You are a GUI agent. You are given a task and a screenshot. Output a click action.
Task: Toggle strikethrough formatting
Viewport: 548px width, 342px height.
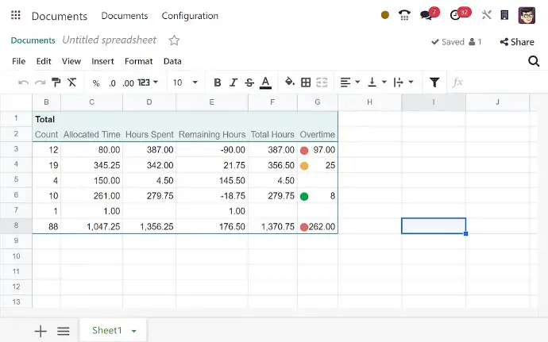pos(249,83)
